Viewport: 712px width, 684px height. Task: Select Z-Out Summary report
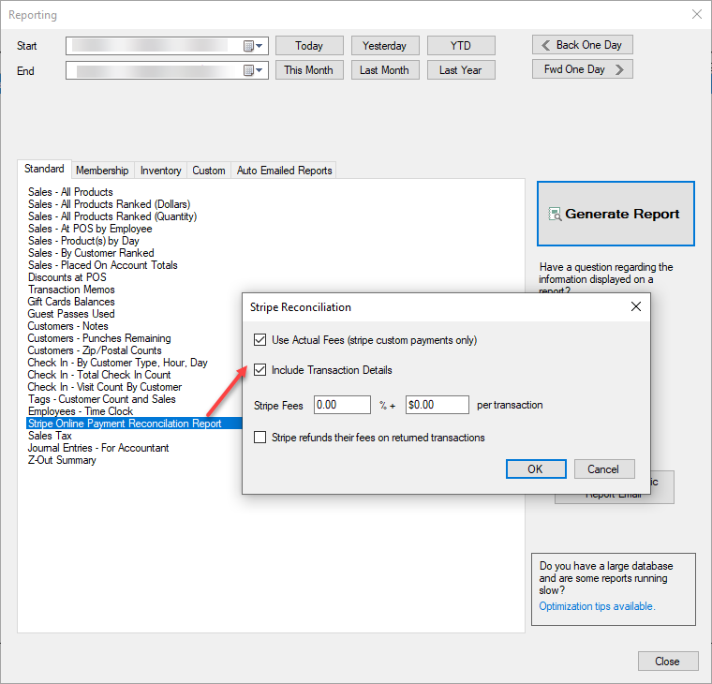pos(62,460)
